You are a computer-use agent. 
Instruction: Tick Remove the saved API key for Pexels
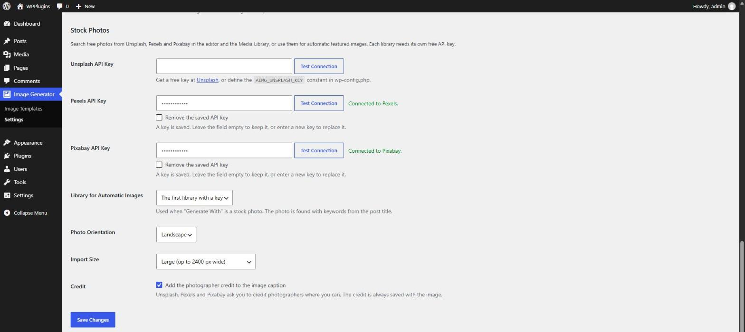[159, 118]
